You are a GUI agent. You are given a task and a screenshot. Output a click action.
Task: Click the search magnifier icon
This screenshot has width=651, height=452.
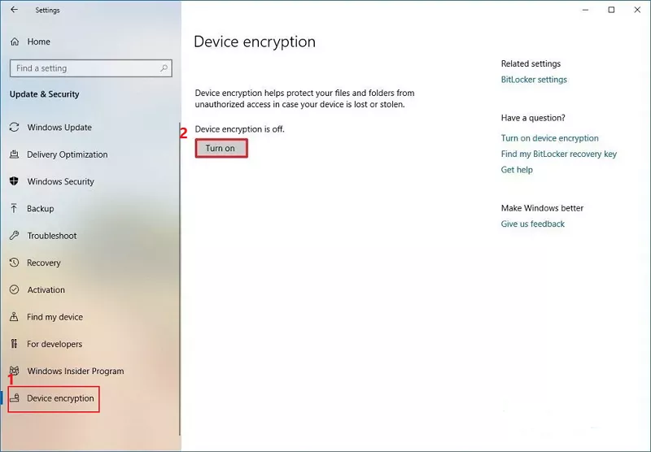pos(164,68)
